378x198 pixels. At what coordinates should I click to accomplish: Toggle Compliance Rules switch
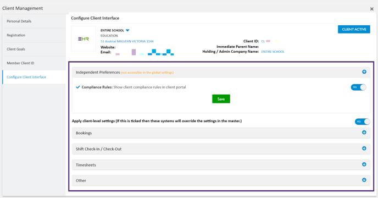pos(358,87)
